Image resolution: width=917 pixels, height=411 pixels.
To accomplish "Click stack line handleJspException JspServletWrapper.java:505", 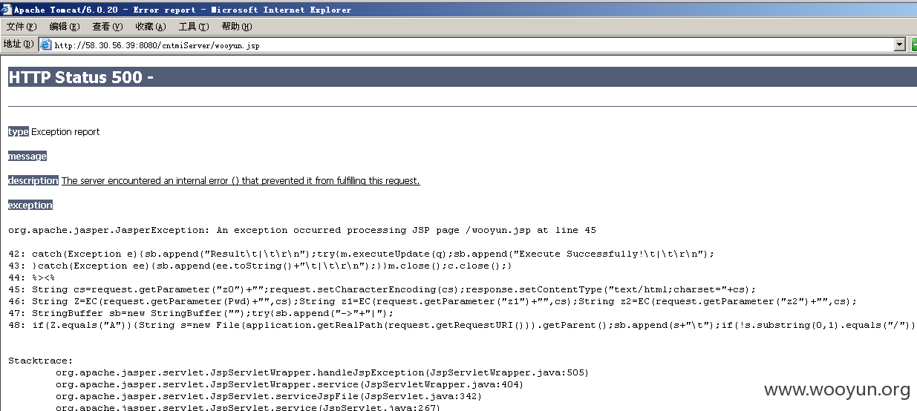I will (322, 372).
